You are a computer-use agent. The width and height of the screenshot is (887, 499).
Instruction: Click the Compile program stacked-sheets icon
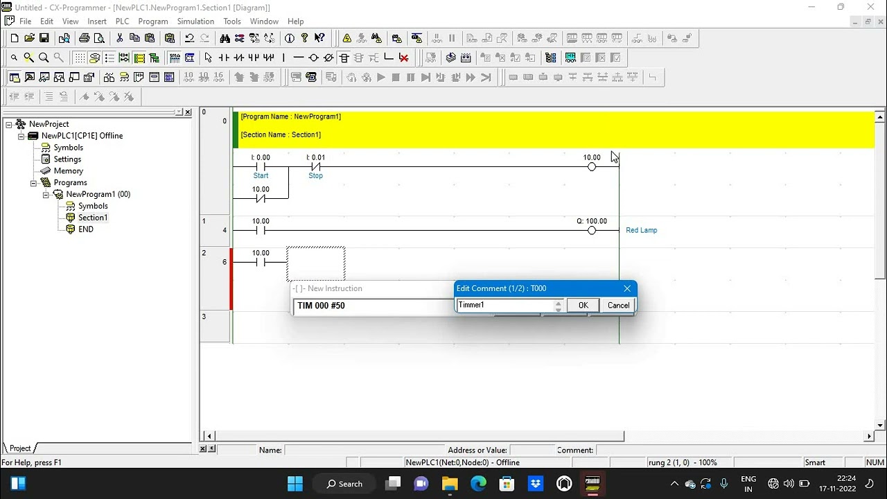[450, 58]
